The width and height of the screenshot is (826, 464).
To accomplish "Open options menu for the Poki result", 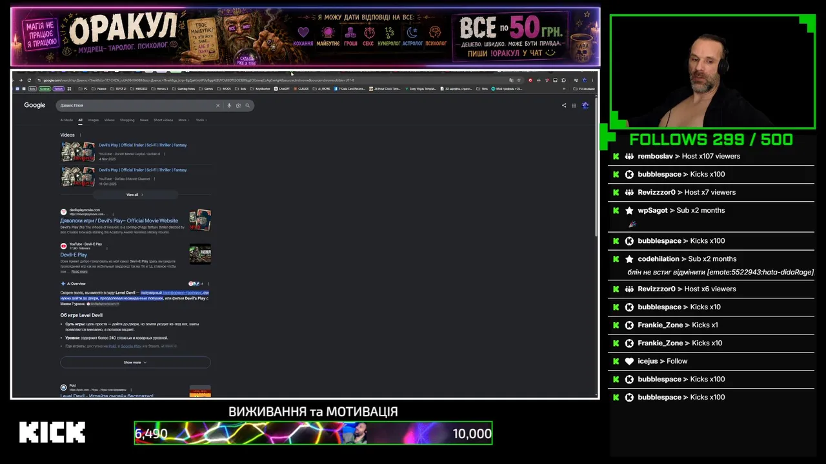I will pyautogui.click(x=131, y=390).
